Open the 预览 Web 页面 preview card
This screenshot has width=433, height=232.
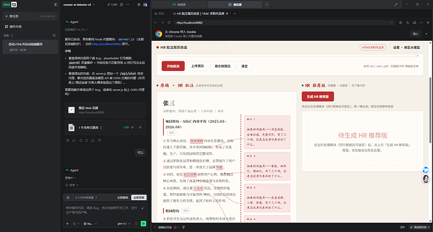[x=105, y=110]
